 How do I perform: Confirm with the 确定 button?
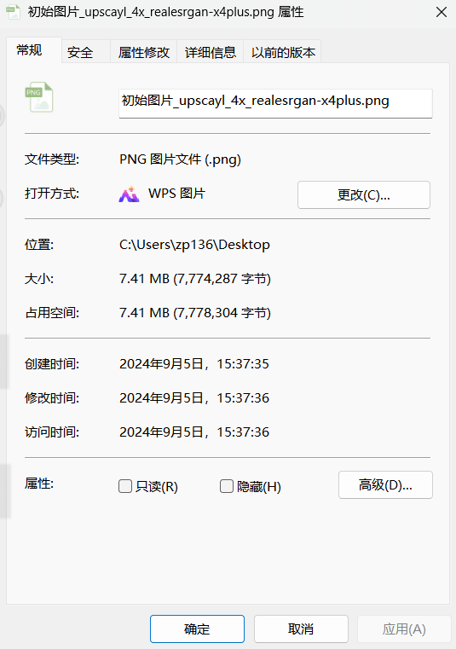197,629
